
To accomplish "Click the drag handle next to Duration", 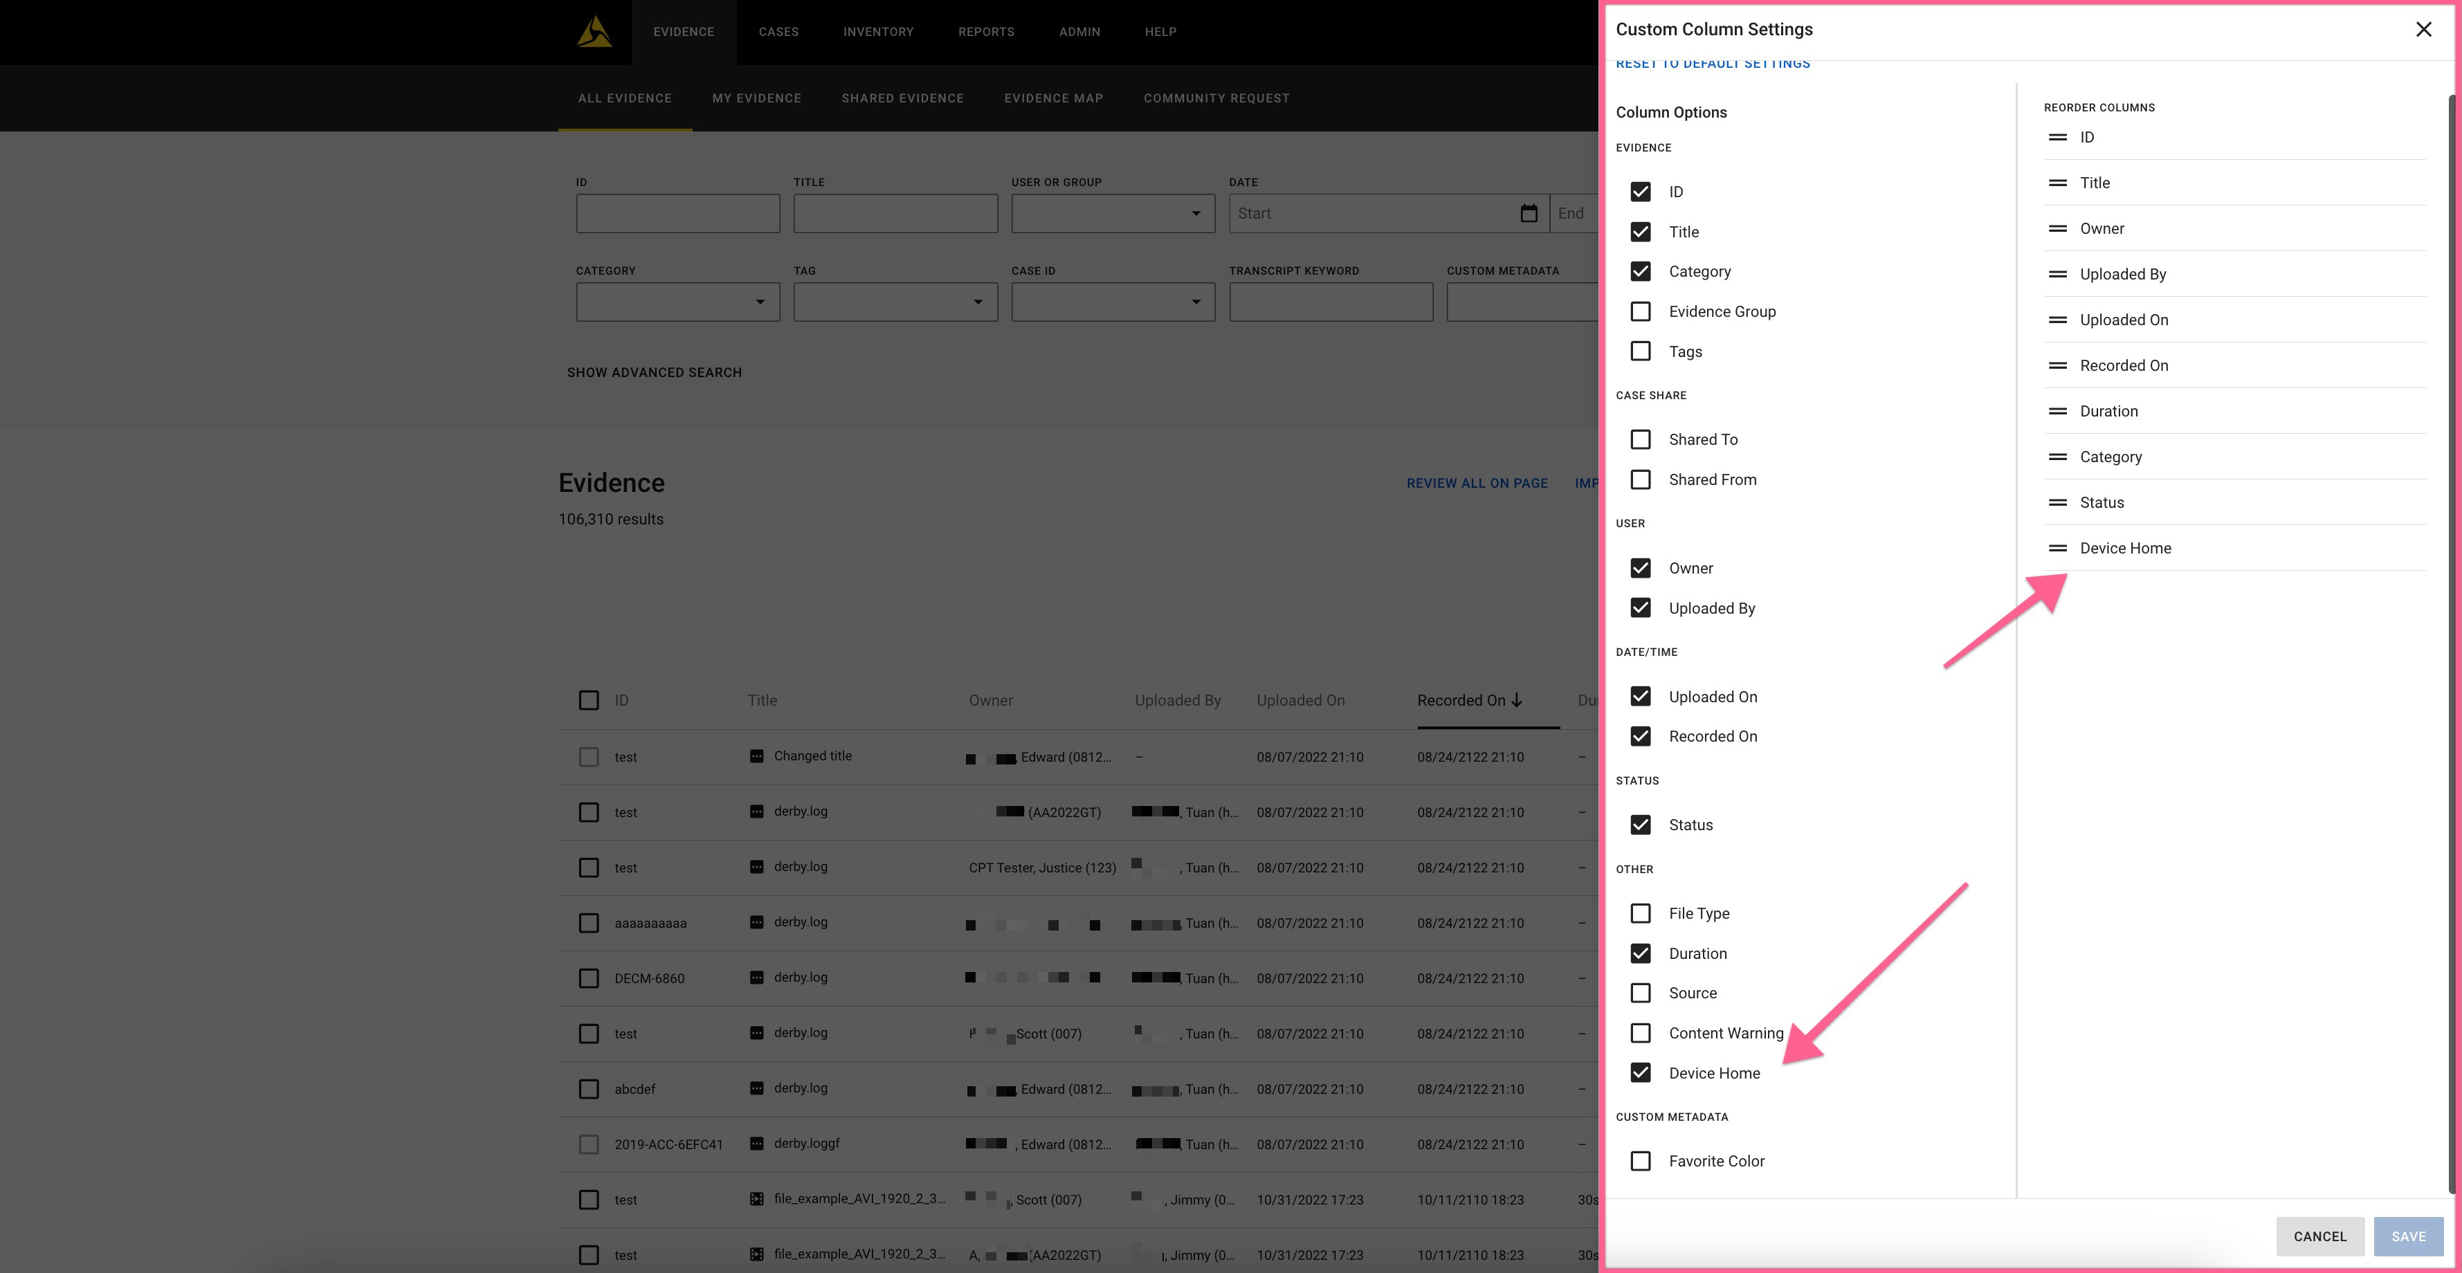I will click(2058, 411).
